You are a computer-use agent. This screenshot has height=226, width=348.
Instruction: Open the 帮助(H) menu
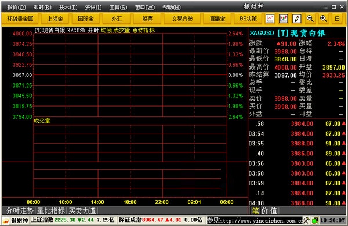[172, 8]
